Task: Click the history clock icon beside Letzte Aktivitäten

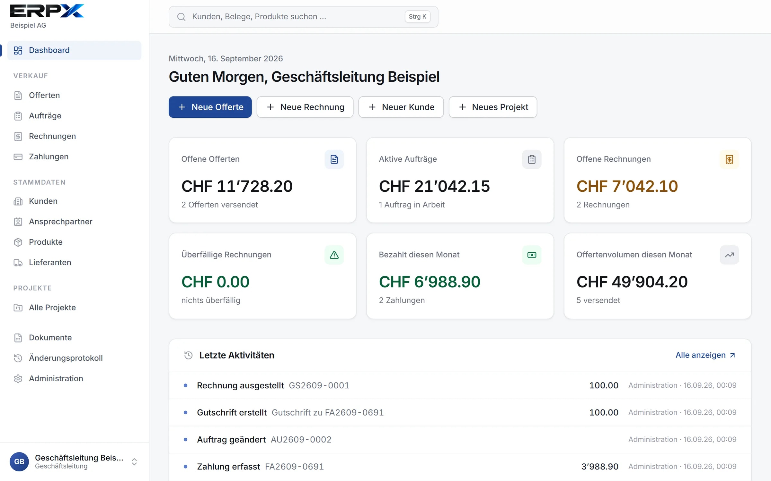Action: tap(188, 355)
